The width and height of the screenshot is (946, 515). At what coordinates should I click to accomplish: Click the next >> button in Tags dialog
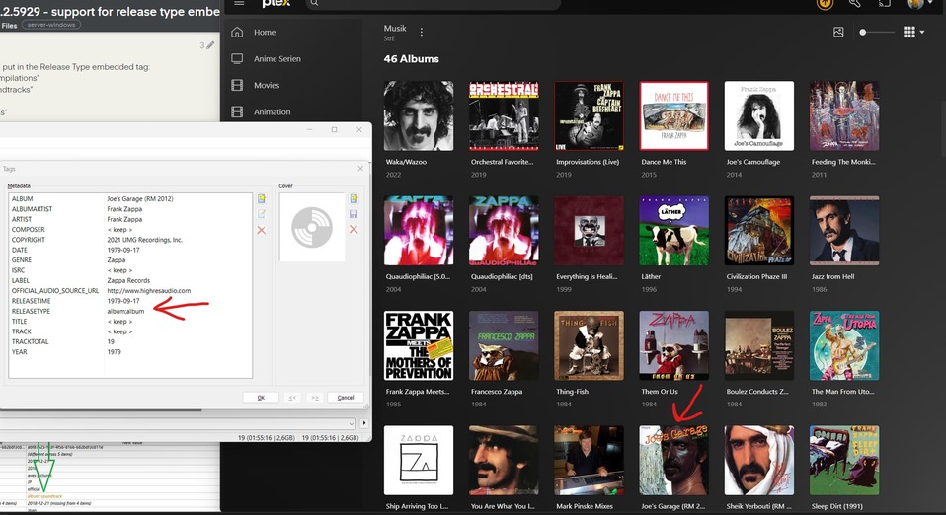tap(314, 397)
